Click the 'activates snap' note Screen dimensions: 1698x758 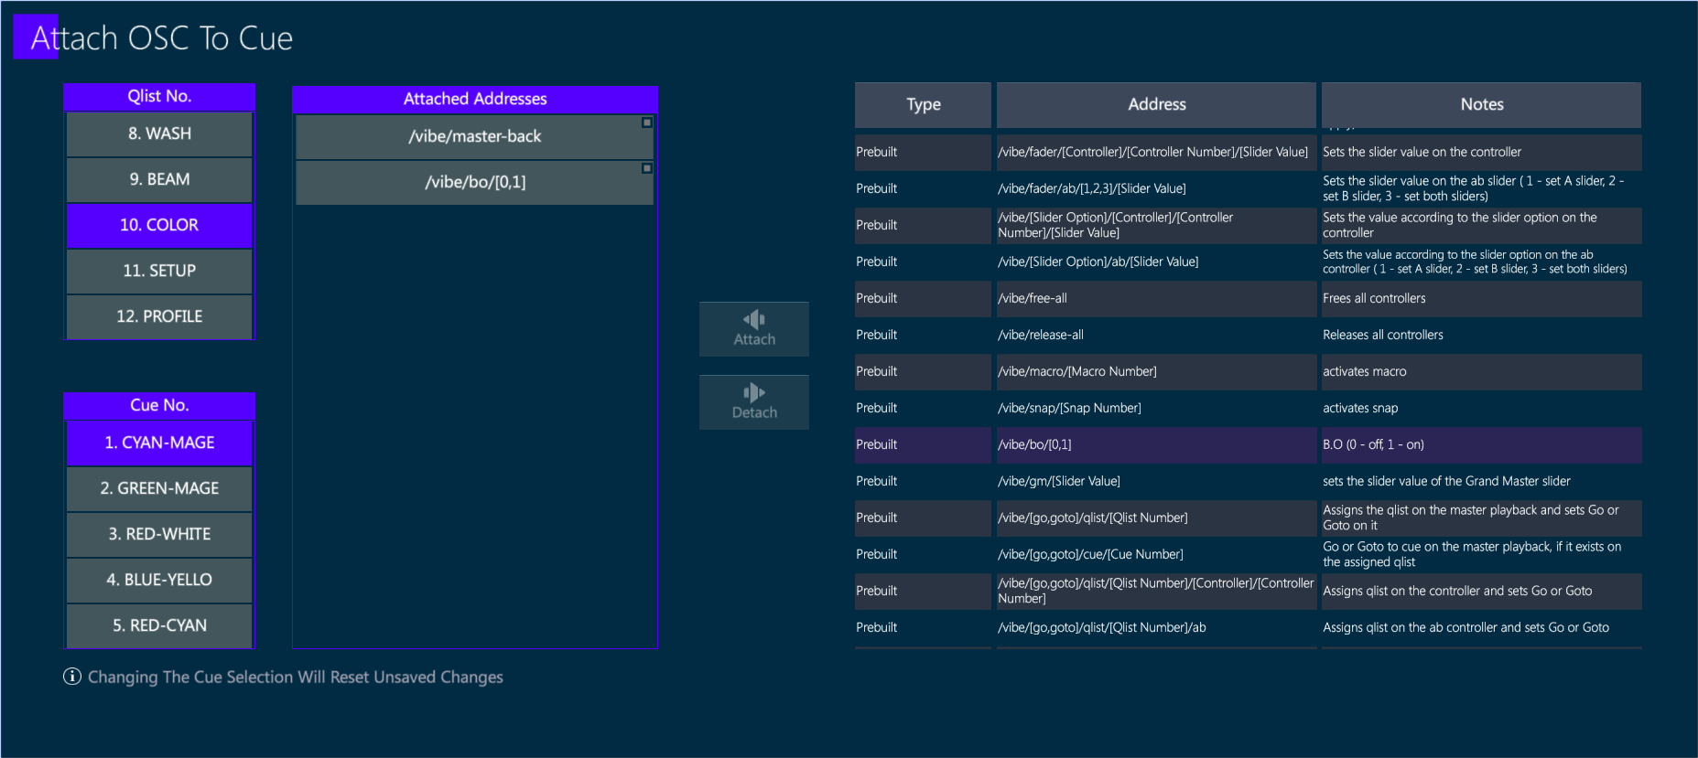(x=1481, y=408)
